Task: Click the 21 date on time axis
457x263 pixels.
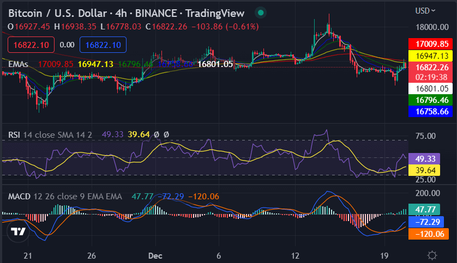Action: point(28,256)
